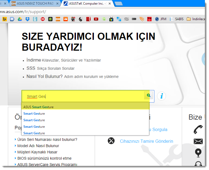Click the map pin location icon

tap(198, 153)
